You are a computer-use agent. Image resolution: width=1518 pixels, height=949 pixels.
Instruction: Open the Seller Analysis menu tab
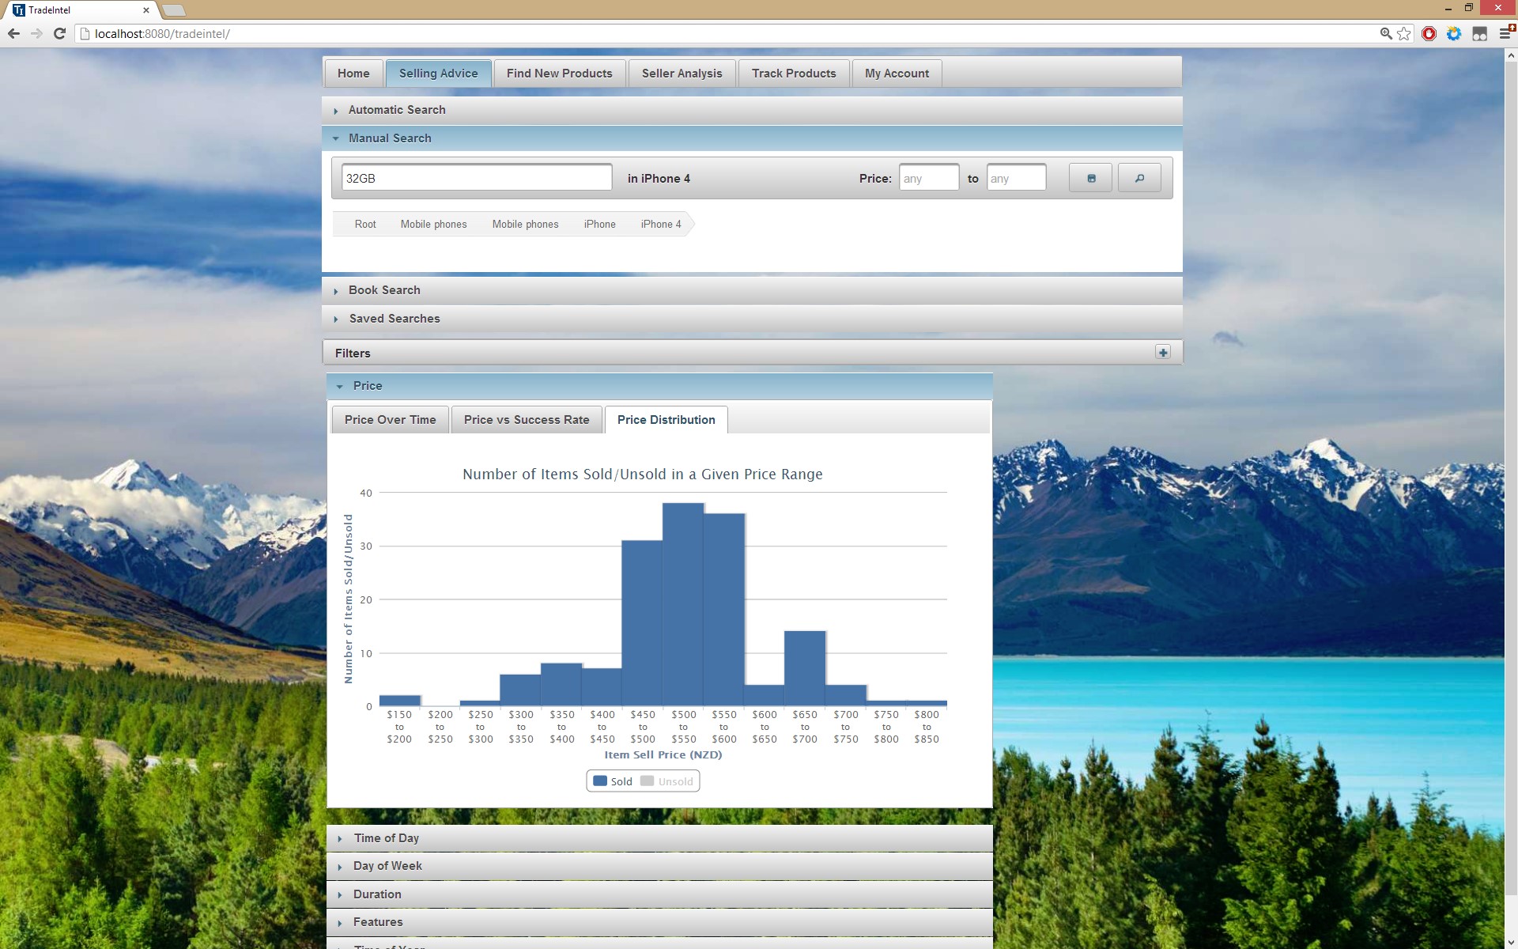pos(682,74)
